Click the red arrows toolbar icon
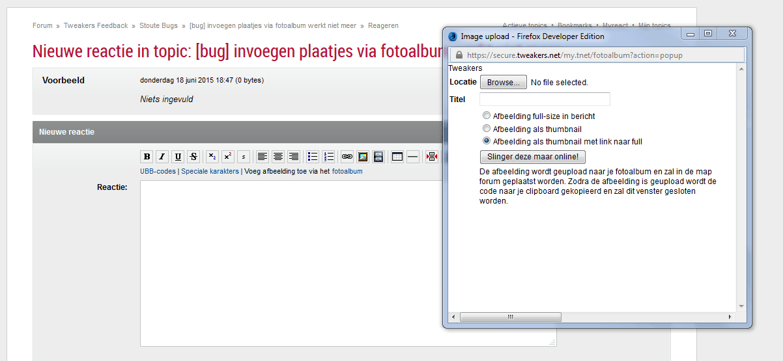 (432, 157)
